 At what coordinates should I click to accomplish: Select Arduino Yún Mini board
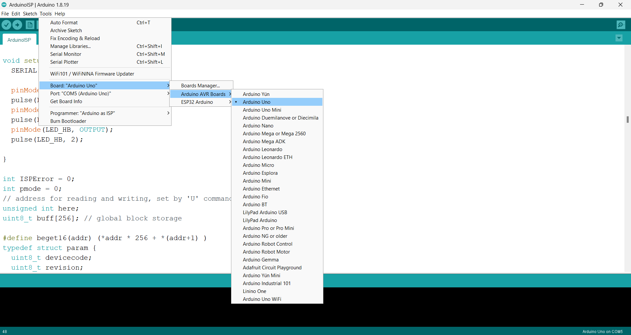click(277, 276)
